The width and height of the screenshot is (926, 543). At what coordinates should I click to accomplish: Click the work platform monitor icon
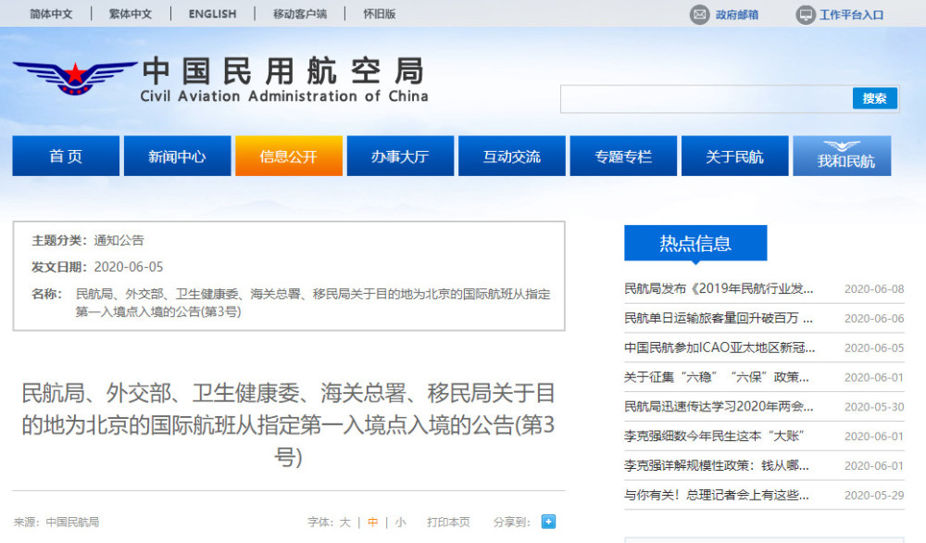point(806,14)
